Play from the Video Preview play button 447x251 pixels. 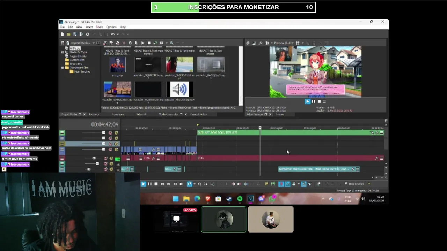307,101
